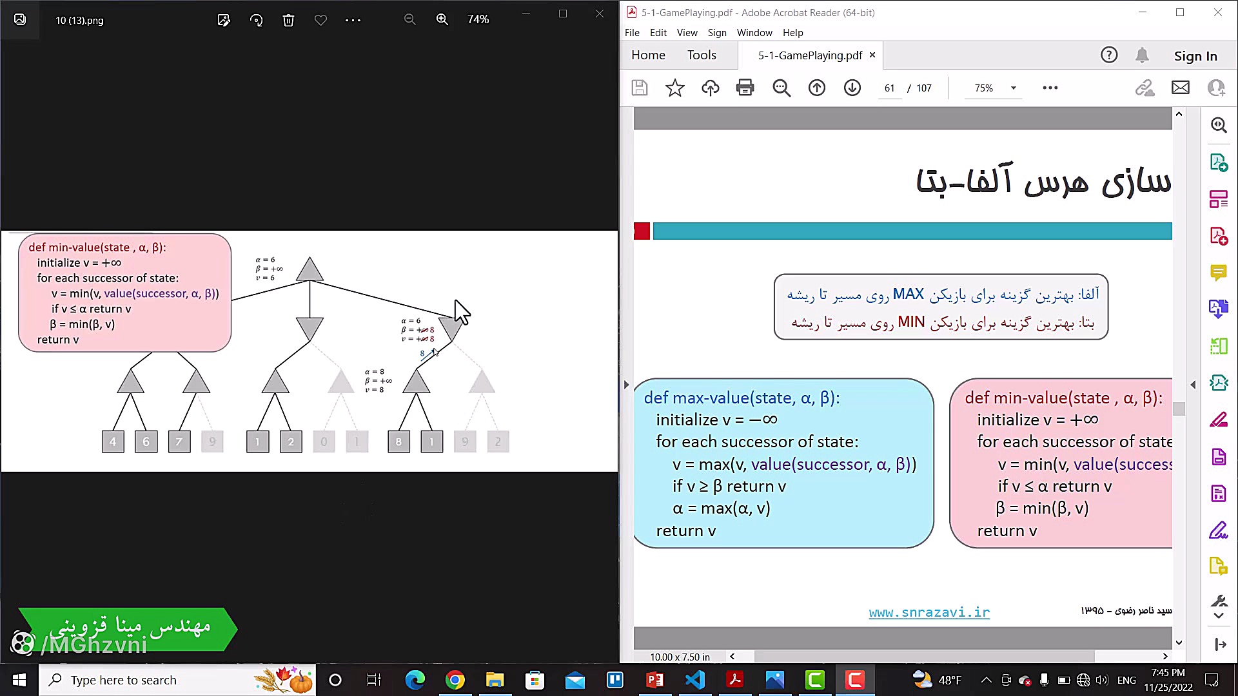Zoom in on the photo
Viewport: 1238px width, 696px height.
(442, 20)
